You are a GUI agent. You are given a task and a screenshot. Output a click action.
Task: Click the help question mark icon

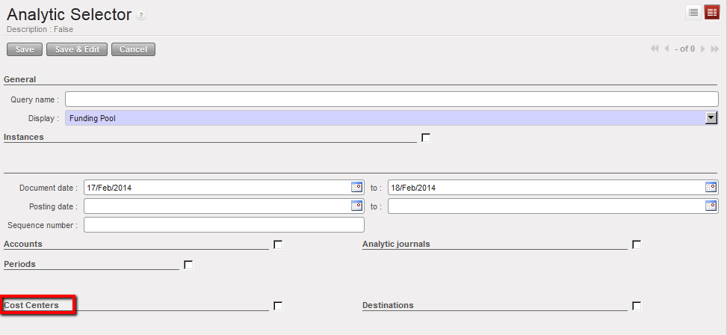(x=142, y=16)
